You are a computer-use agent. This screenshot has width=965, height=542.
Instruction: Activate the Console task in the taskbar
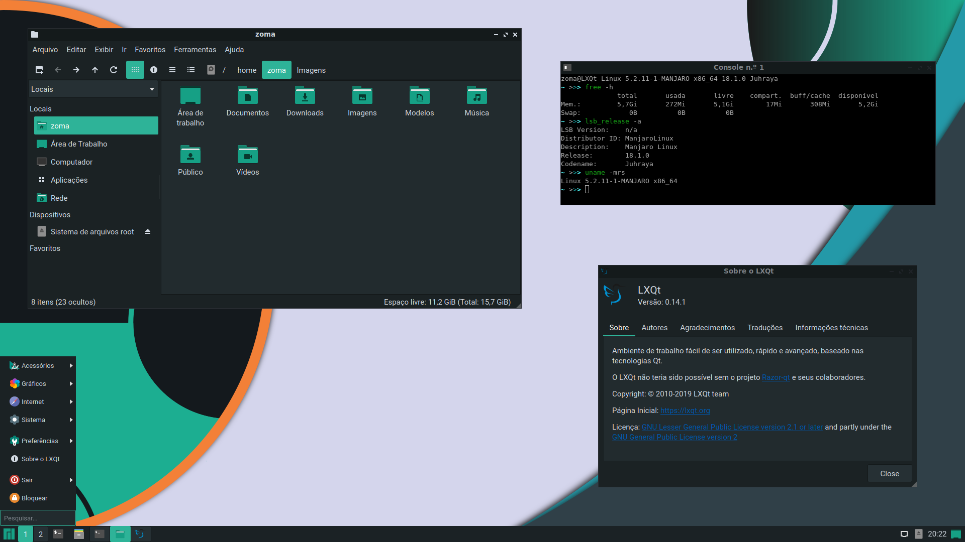point(100,534)
